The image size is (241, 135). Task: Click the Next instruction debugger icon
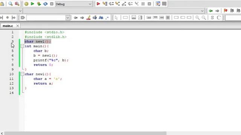pos(130,4)
